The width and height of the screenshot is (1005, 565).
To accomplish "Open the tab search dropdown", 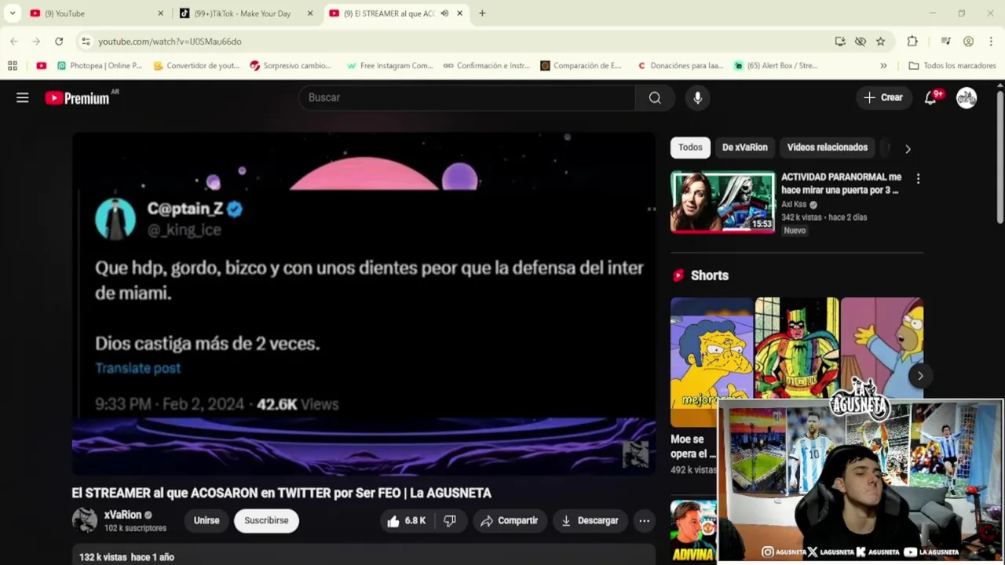I will tap(13, 13).
